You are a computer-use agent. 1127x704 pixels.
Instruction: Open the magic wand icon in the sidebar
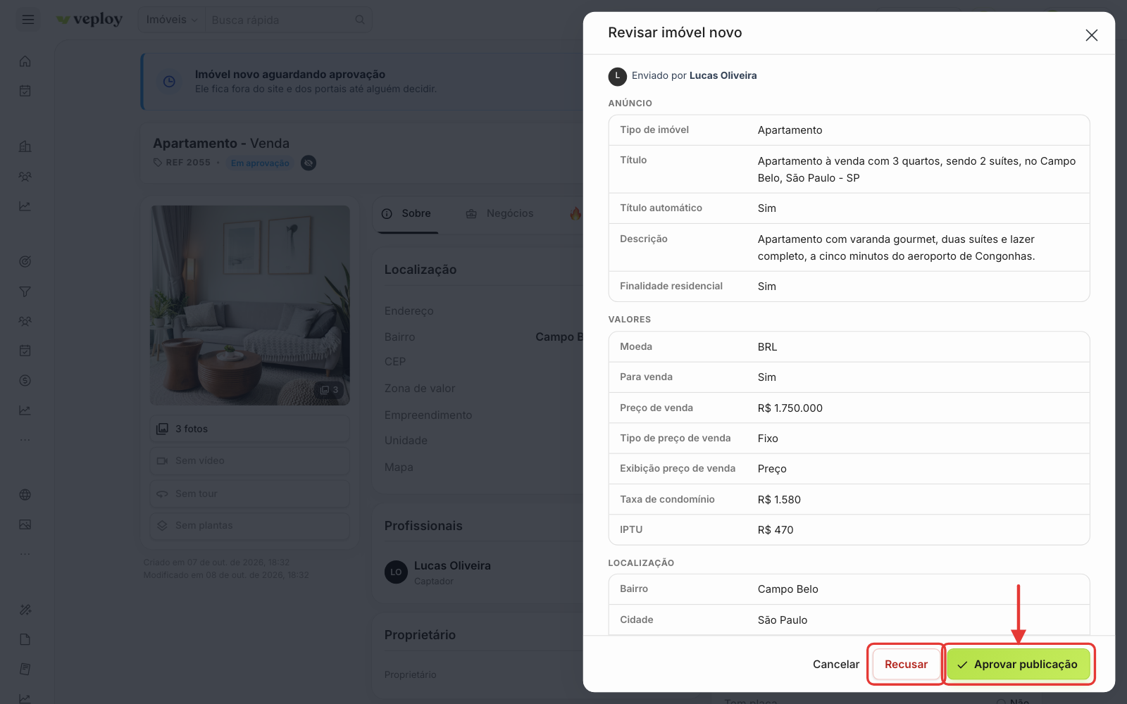coord(25,610)
